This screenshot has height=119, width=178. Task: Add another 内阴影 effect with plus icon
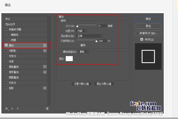click(45, 51)
